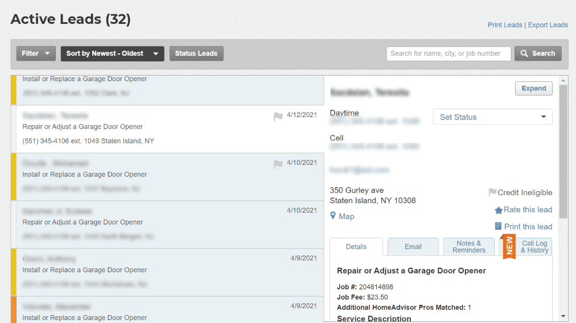Click the Credit Ineligible label
576x323 pixels.
click(x=525, y=192)
